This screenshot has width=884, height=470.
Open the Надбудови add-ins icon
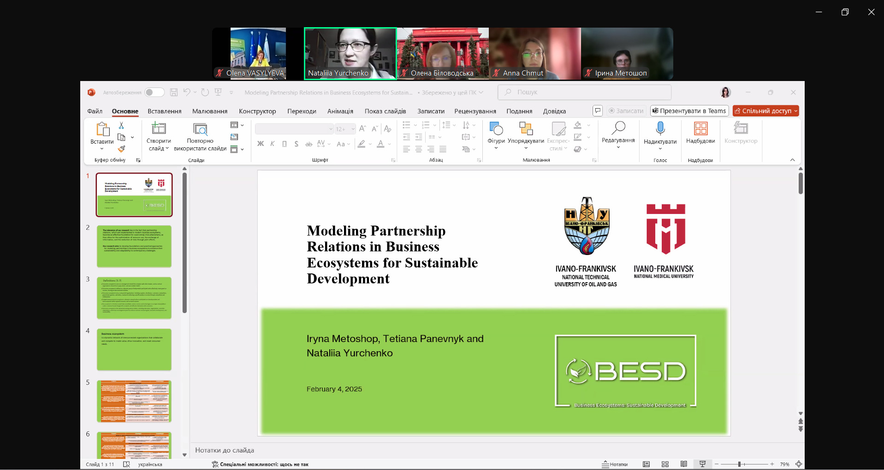coord(700,128)
